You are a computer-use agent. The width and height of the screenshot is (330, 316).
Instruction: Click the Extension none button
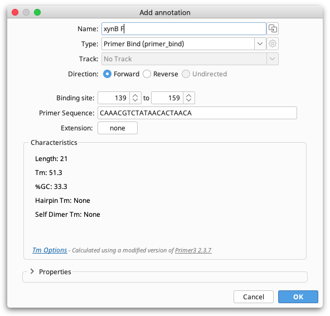(118, 128)
